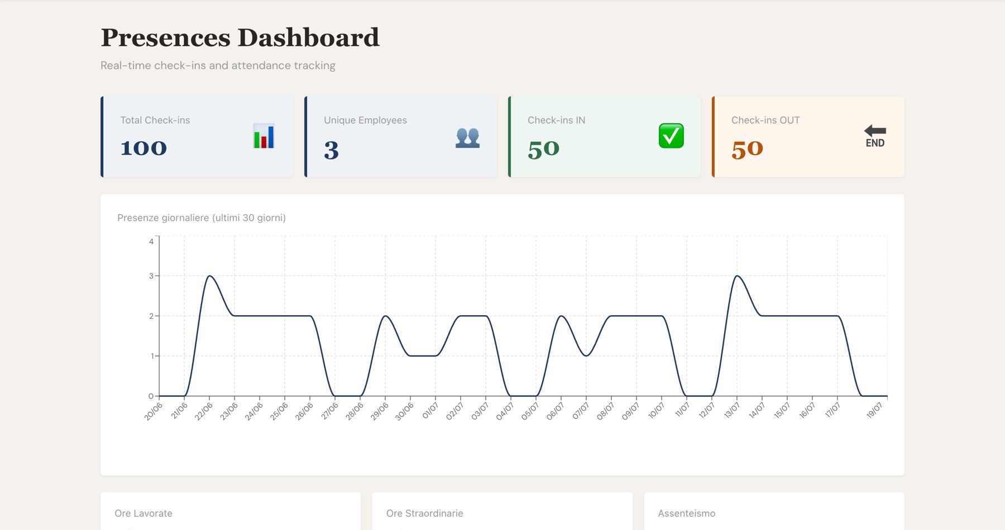
Task: Click the Check-ins IN label
Action: [x=556, y=120]
